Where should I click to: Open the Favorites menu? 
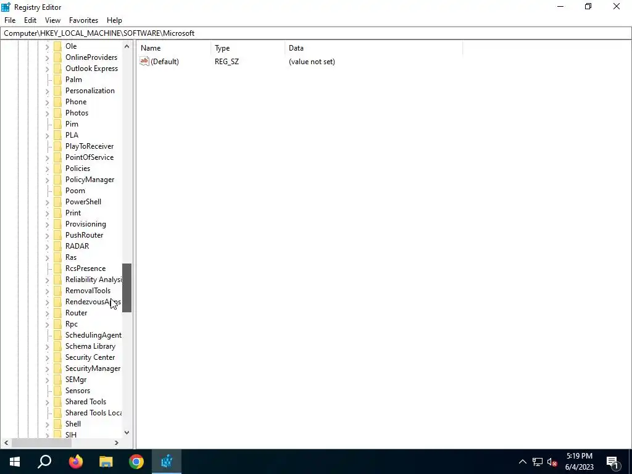pyautogui.click(x=83, y=20)
